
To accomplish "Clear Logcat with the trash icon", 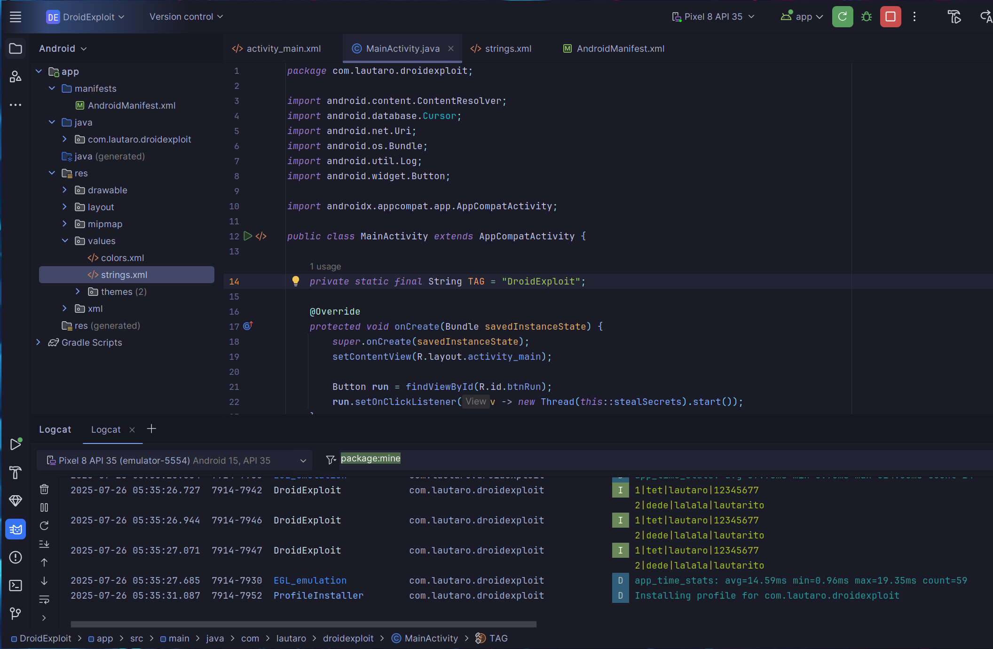I will coord(44,489).
